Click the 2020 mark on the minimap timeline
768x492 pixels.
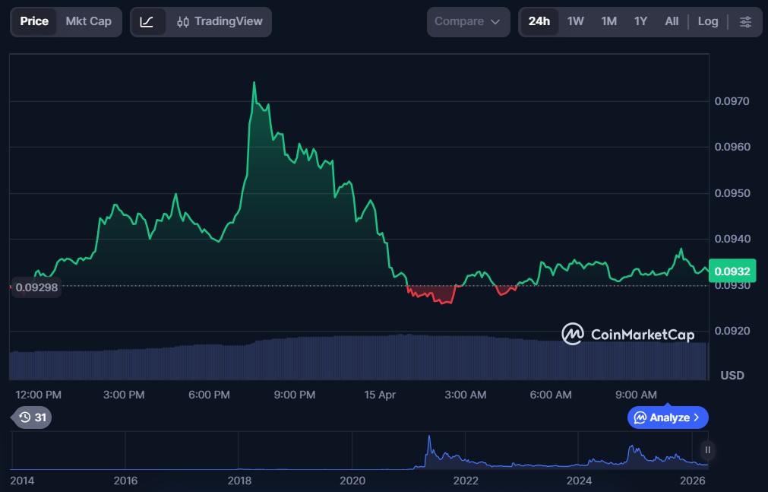tap(352, 481)
